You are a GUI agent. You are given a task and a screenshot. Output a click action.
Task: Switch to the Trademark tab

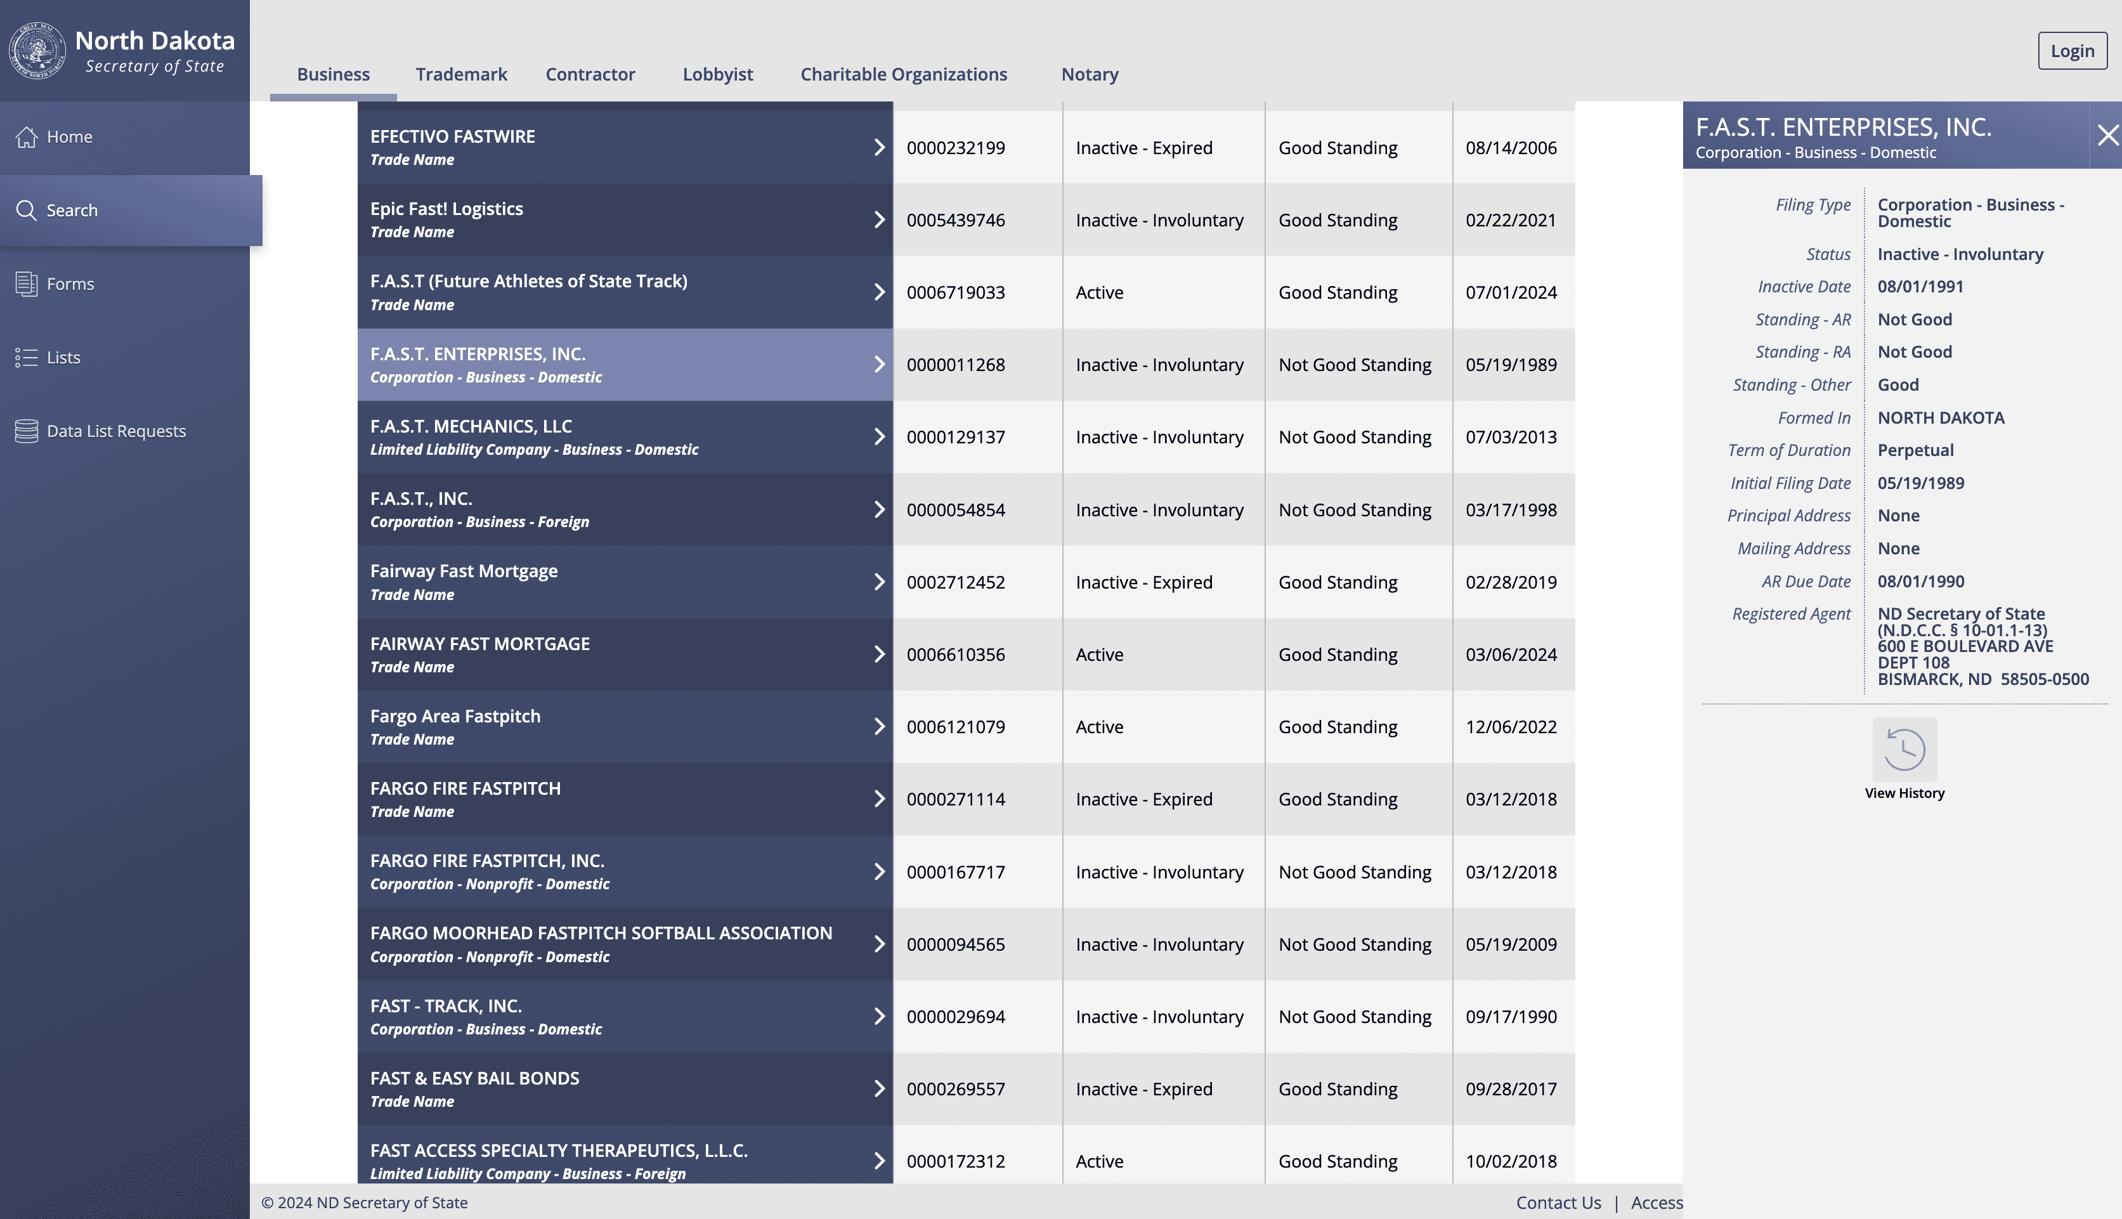[461, 74]
